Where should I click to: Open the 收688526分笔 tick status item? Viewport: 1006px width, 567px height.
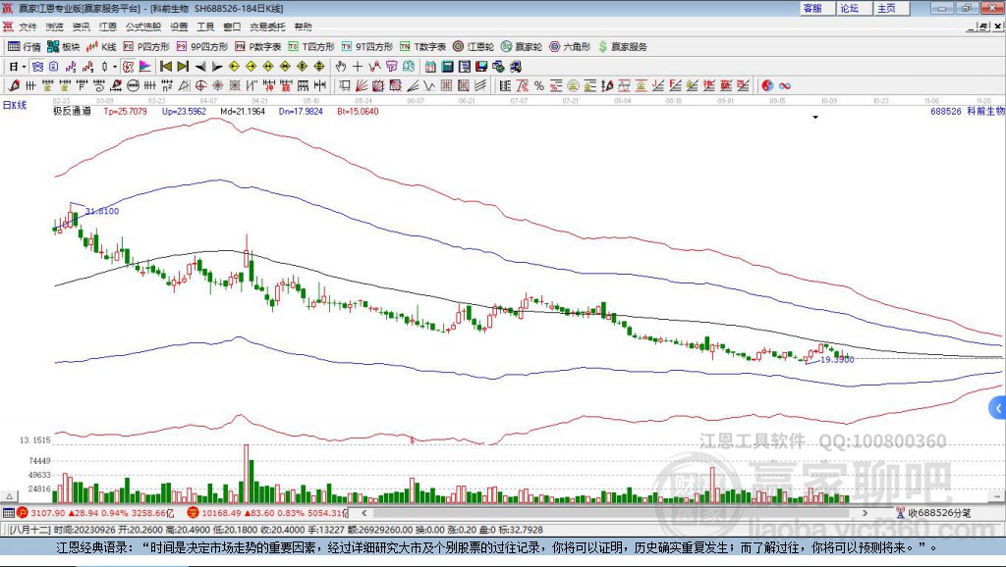[933, 513]
